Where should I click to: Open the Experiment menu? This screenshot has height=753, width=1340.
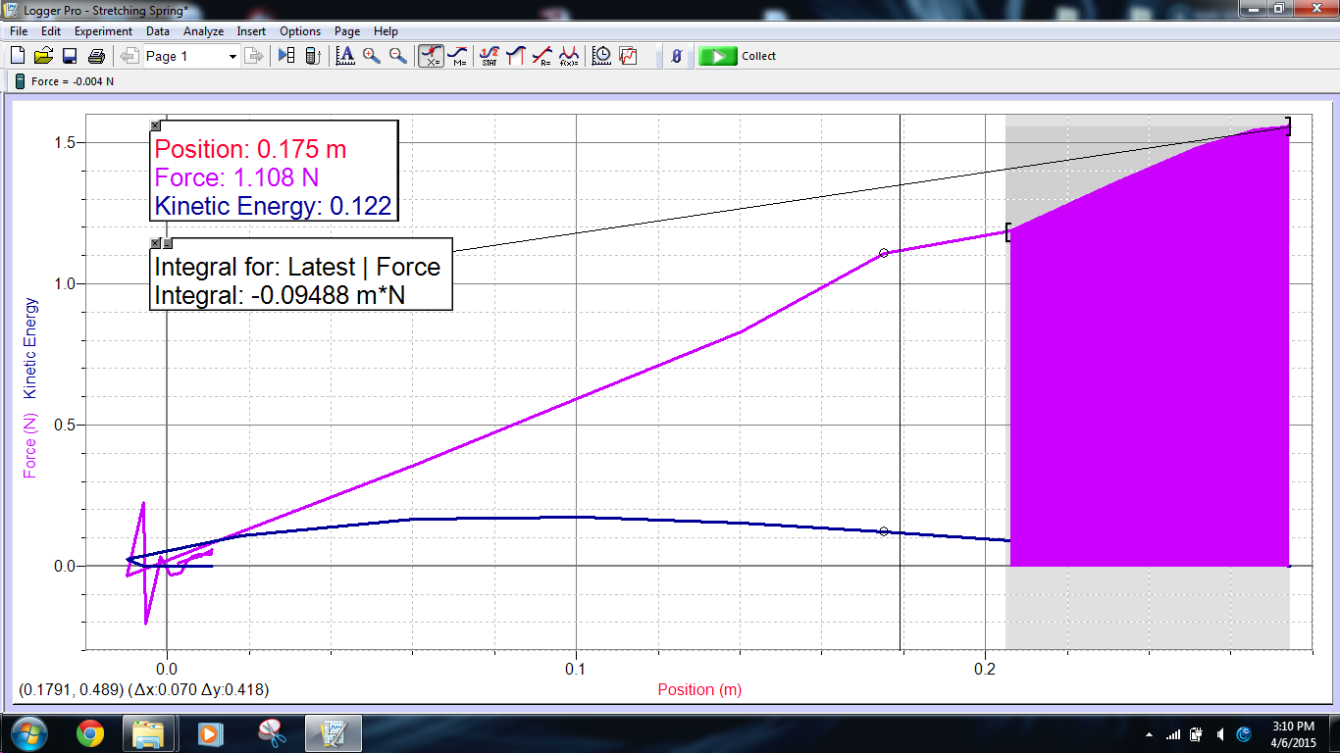click(103, 30)
